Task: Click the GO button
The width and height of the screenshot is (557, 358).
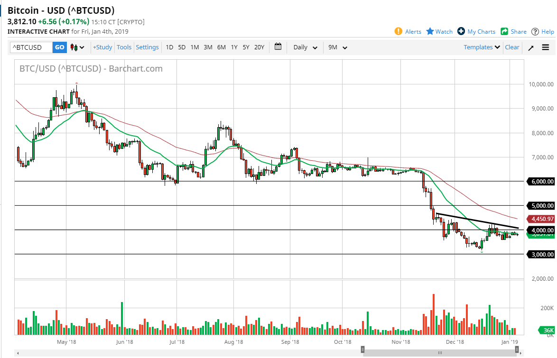Action: [x=59, y=47]
